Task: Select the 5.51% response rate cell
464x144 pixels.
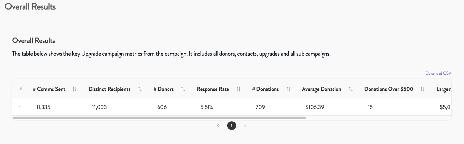Action: 207,107
